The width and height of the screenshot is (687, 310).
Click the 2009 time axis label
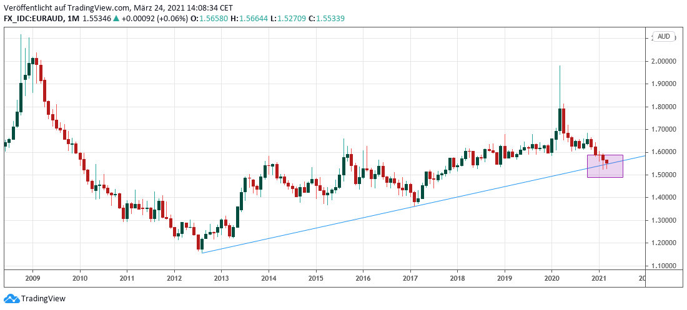click(x=32, y=278)
